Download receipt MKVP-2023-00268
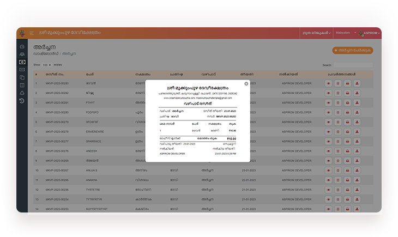The image size is (398, 237). pyautogui.click(x=357, y=161)
